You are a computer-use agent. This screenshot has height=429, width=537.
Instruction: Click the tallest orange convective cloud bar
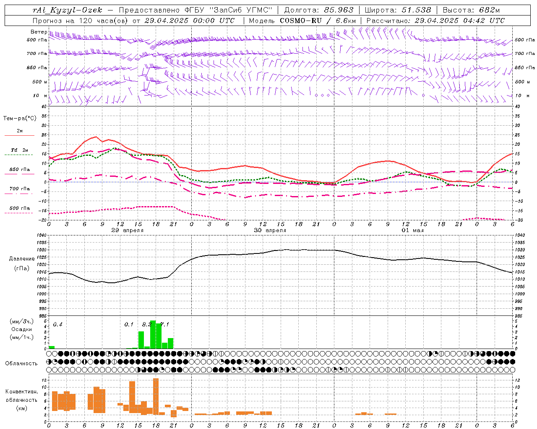[156, 396]
